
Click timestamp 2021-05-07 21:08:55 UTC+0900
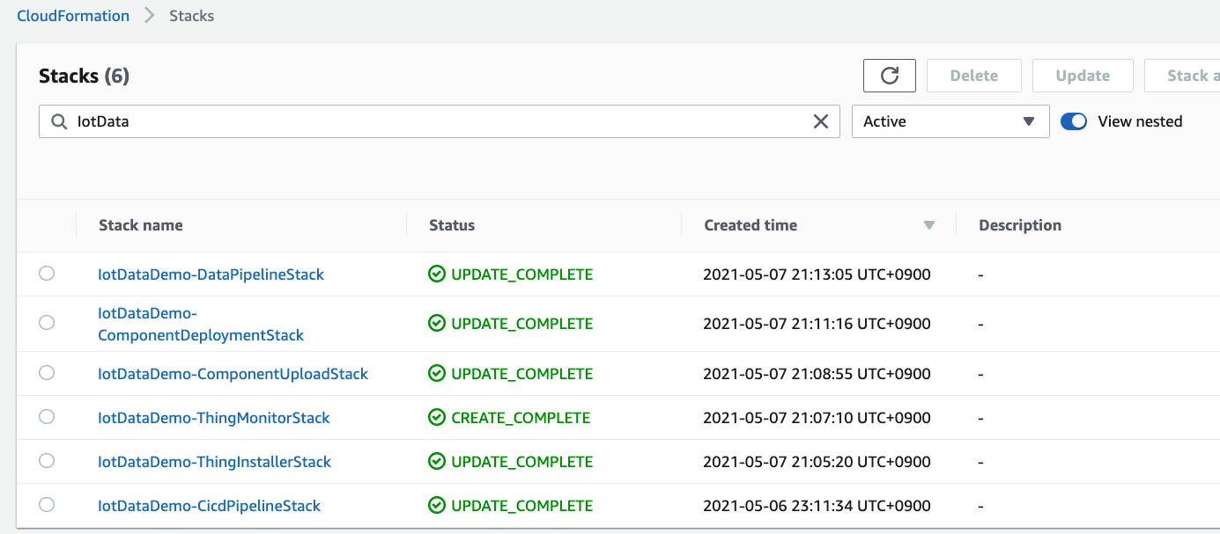tap(817, 374)
